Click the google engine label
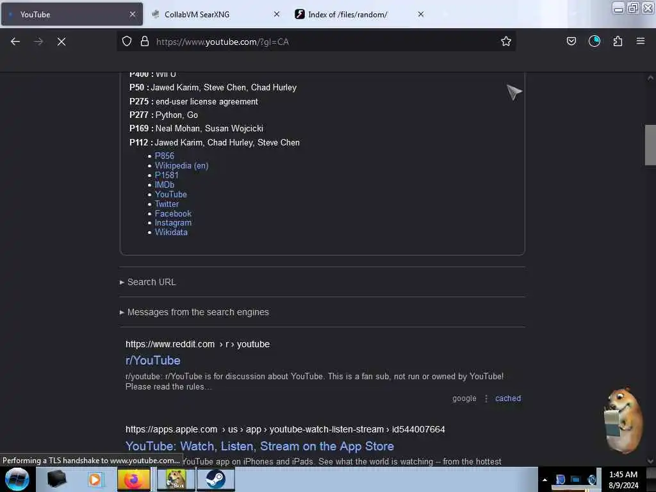The width and height of the screenshot is (656, 492). [x=464, y=398]
